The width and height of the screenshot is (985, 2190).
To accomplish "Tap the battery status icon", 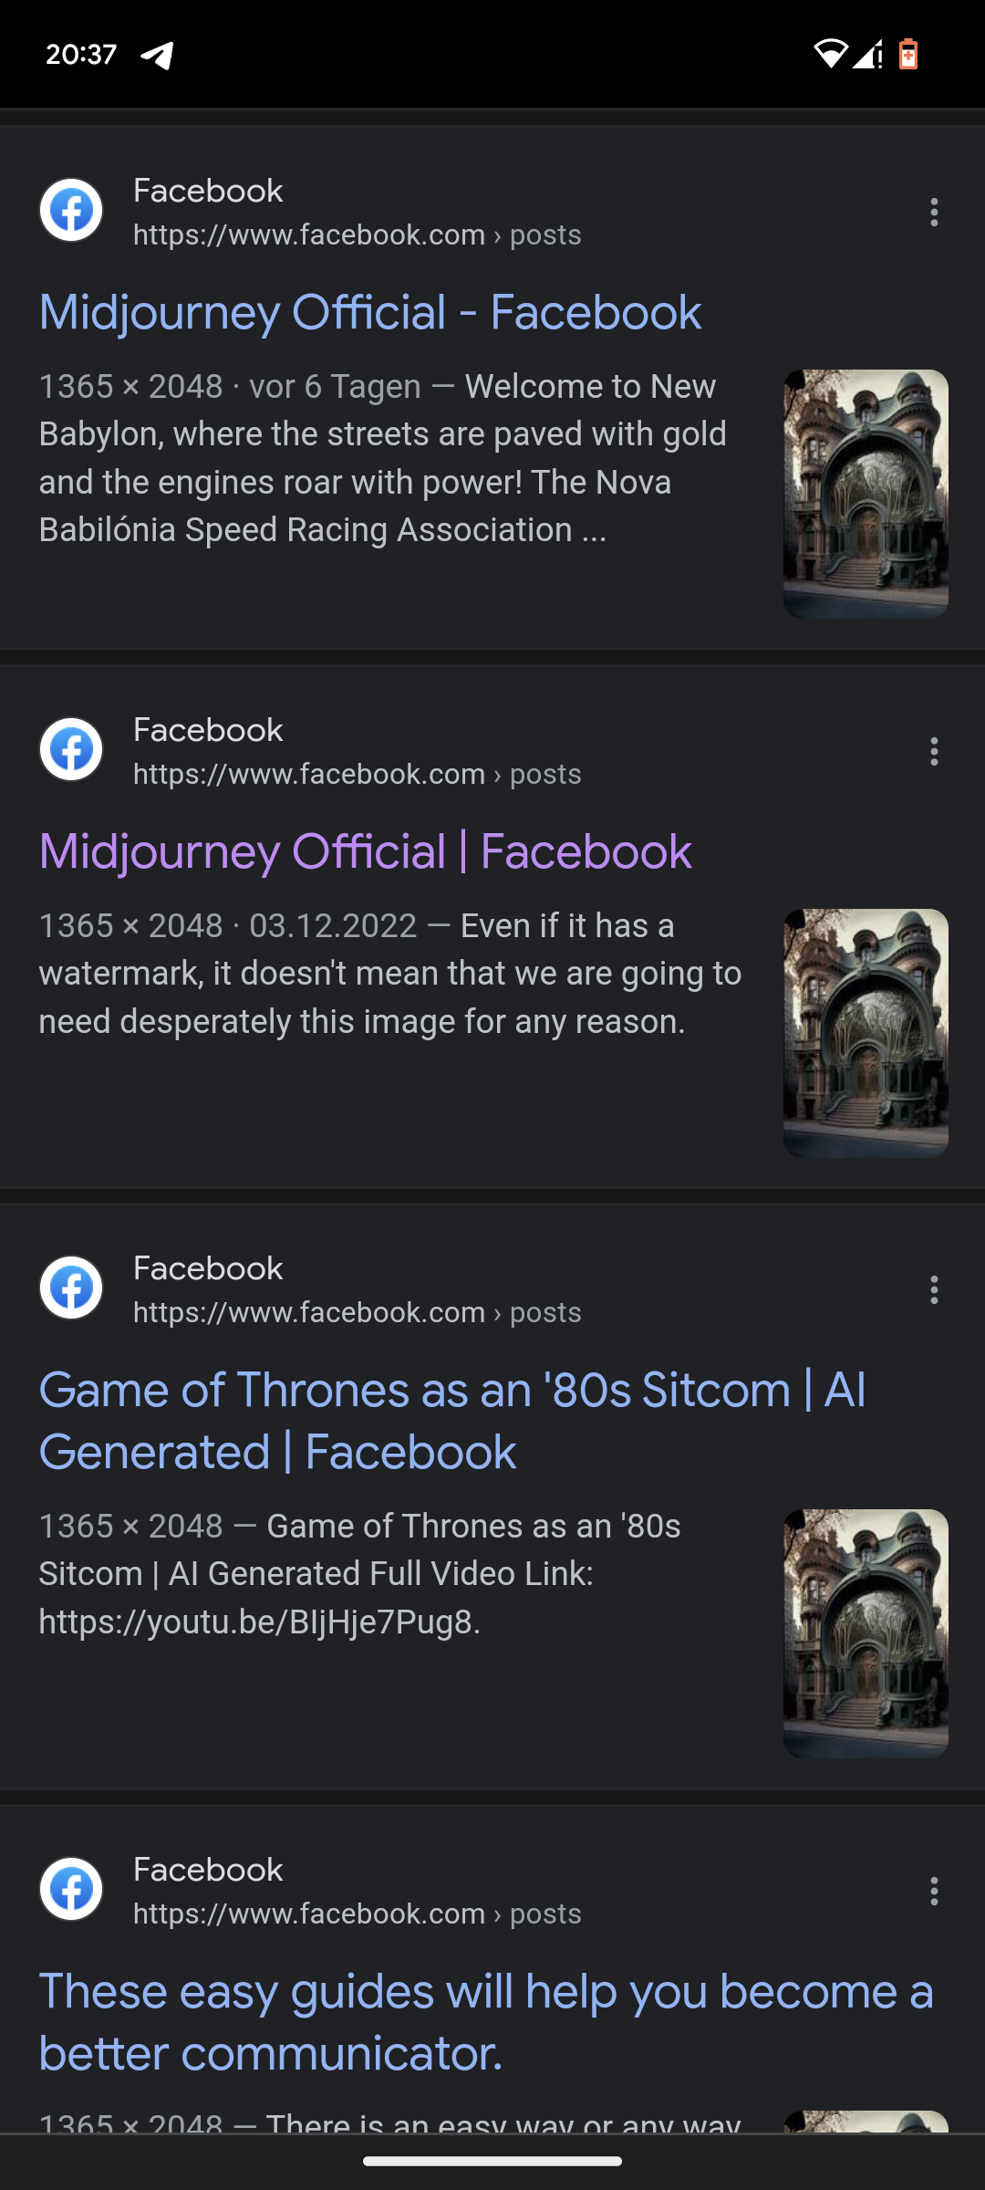I will click(908, 54).
